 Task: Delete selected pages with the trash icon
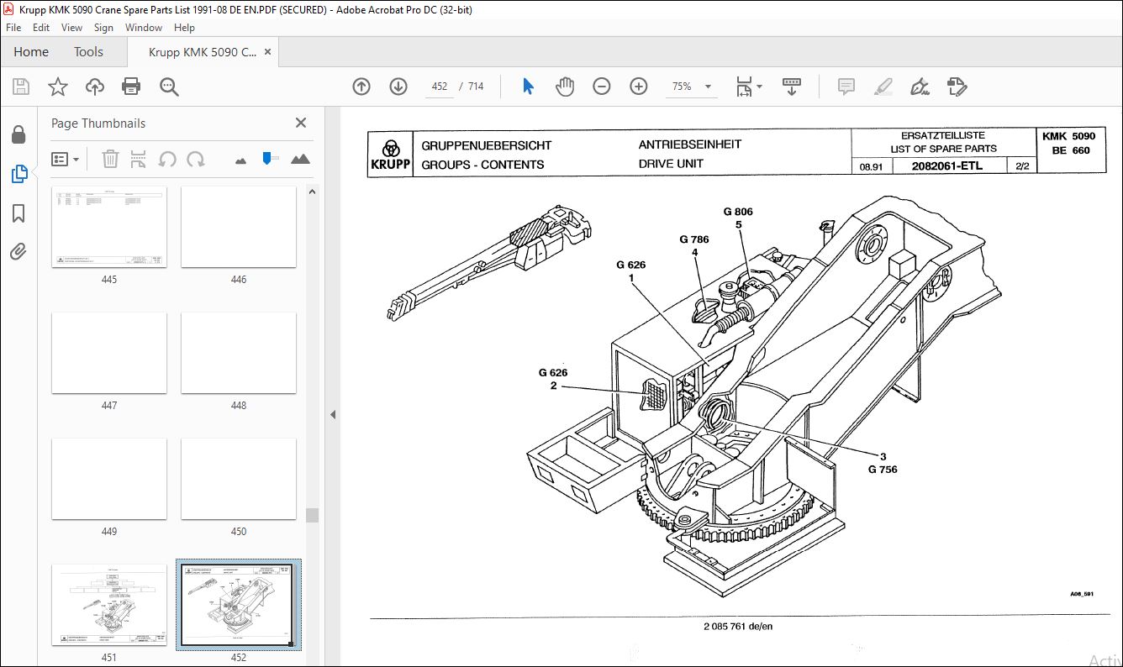point(110,158)
